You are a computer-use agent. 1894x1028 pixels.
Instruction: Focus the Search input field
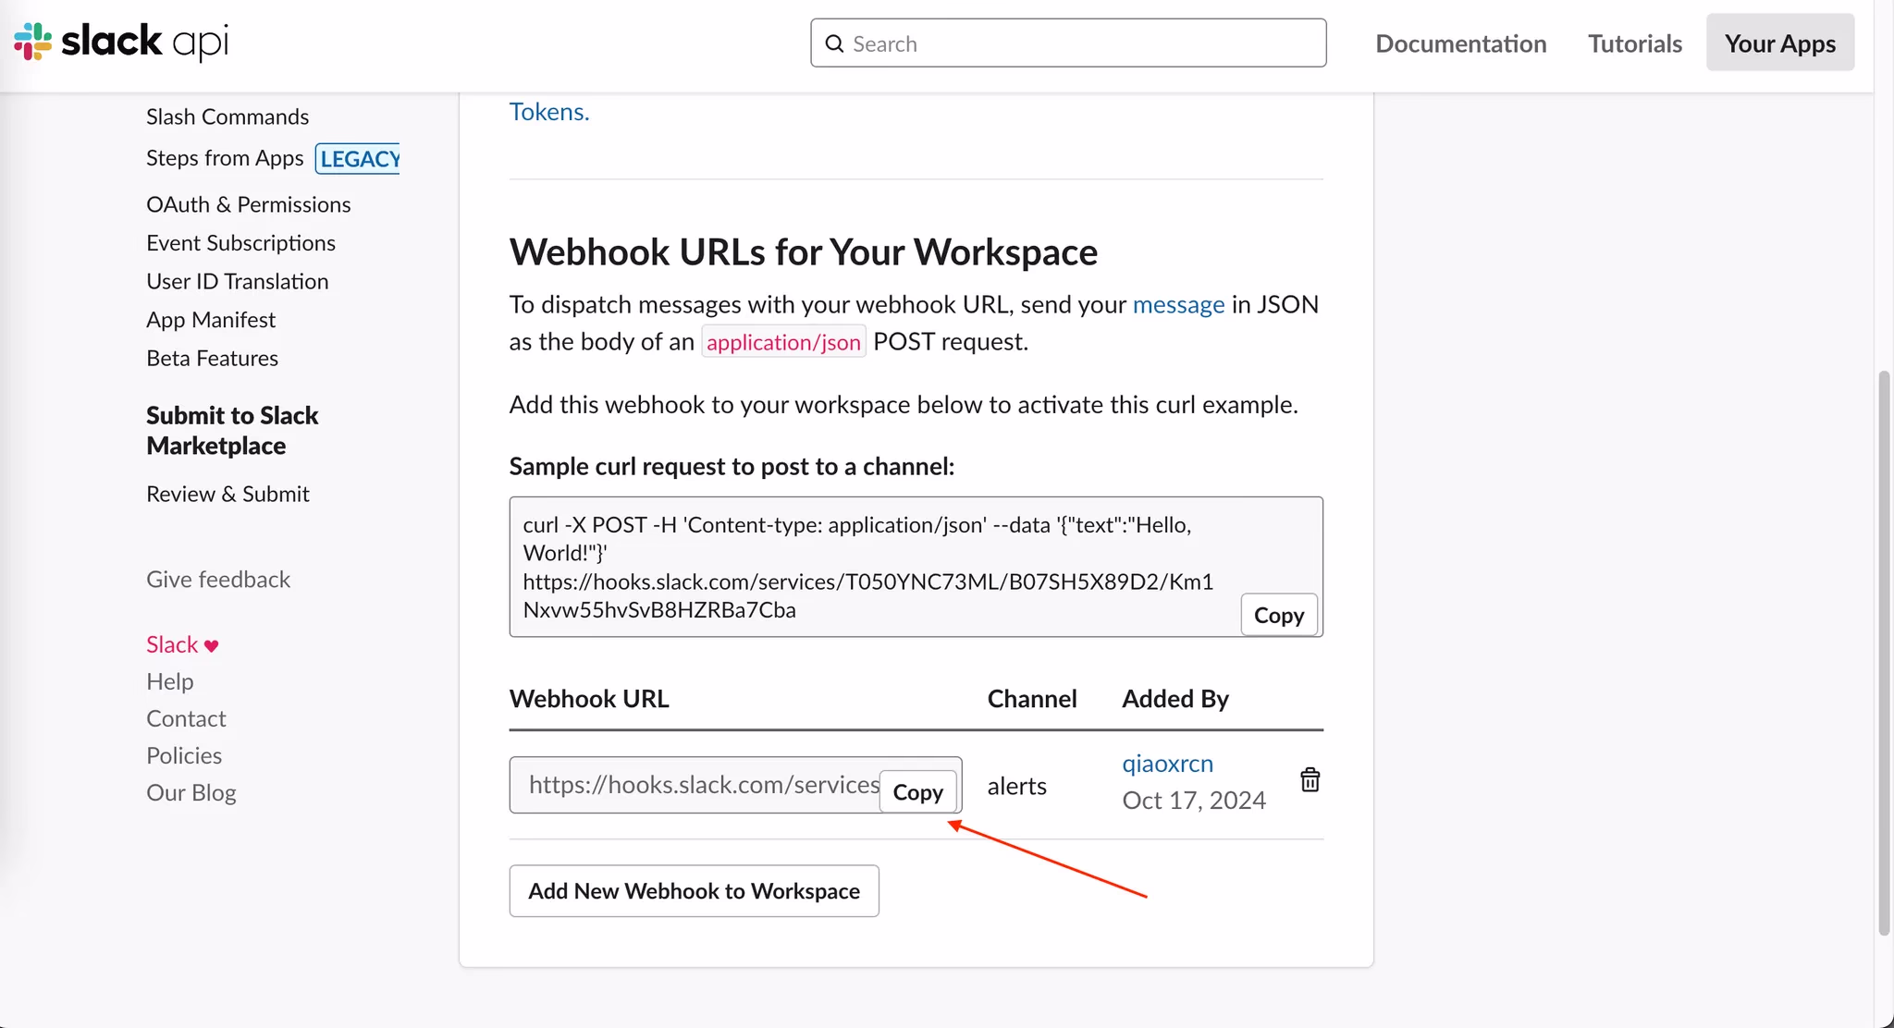coord(1082,43)
